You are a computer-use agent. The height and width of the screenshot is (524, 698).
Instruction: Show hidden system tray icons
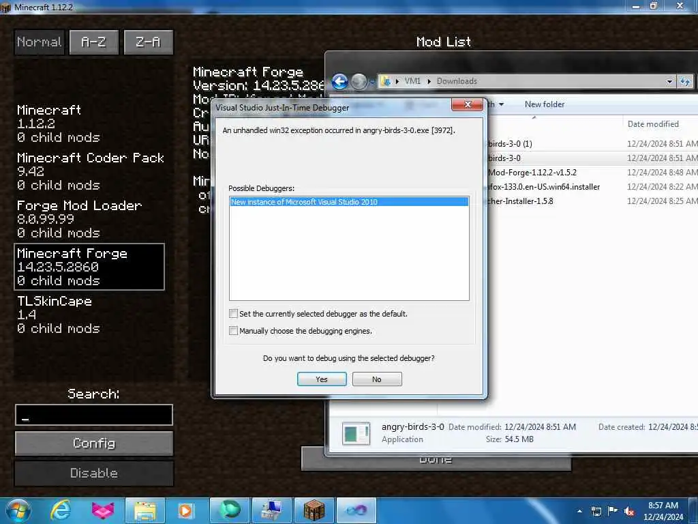579,511
